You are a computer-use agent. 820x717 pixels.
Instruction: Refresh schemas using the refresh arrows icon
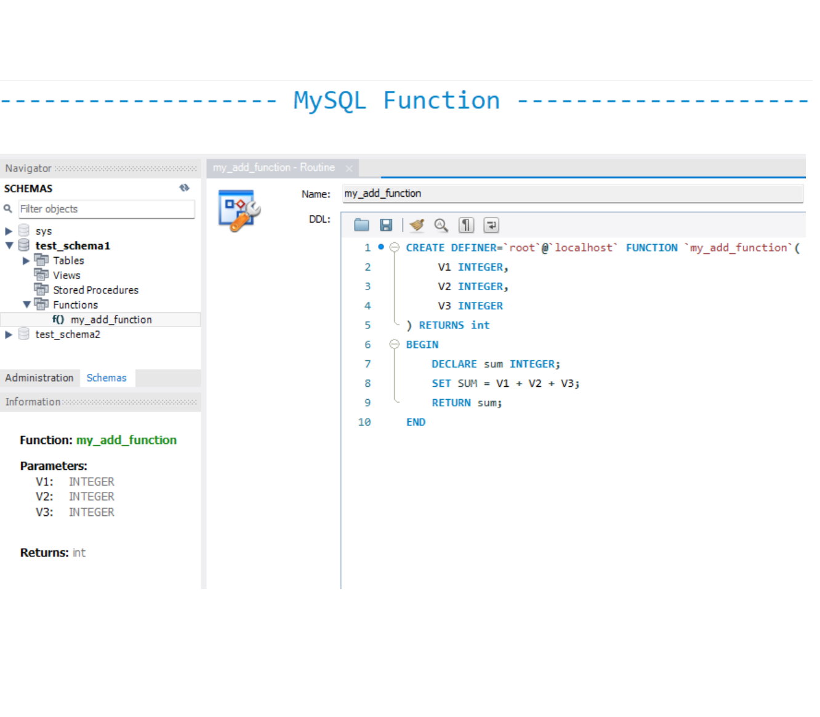[184, 188]
